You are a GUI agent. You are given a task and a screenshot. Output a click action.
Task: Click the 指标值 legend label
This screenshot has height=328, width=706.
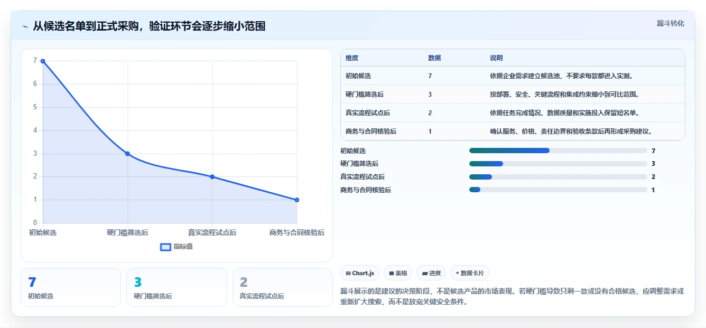183,247
